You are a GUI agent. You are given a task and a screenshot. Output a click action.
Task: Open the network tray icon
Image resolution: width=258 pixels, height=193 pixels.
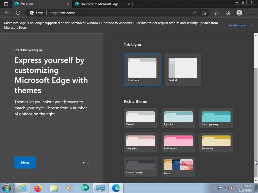227,188
